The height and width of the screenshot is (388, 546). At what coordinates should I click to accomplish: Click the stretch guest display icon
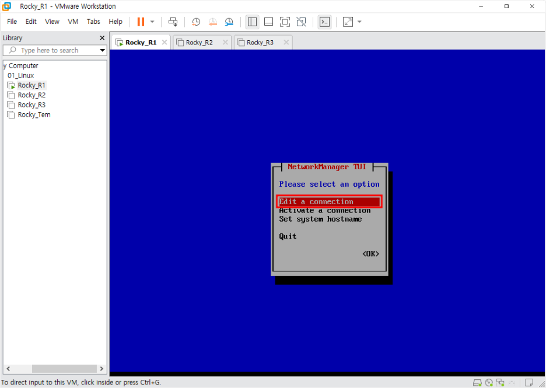[x=348, y=22]
